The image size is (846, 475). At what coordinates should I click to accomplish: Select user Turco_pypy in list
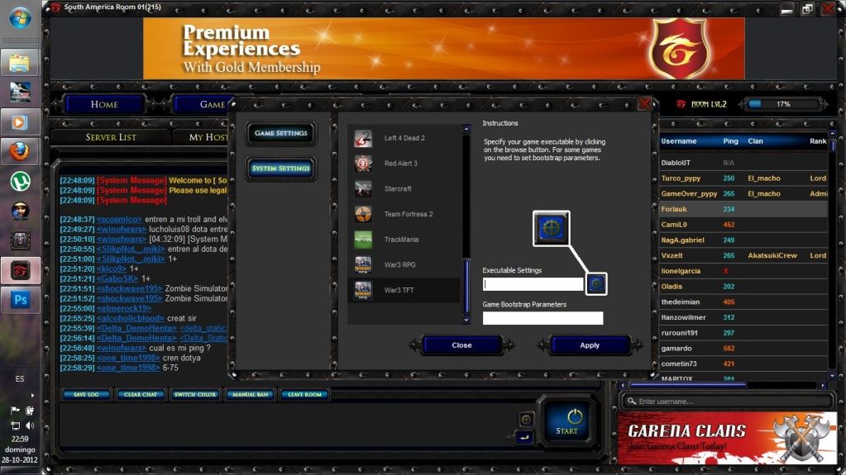(743, 178)
